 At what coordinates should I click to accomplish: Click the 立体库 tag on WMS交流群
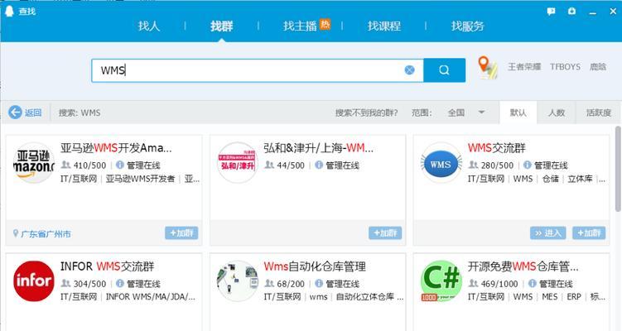pyautogui.click(x=580, y=179)
